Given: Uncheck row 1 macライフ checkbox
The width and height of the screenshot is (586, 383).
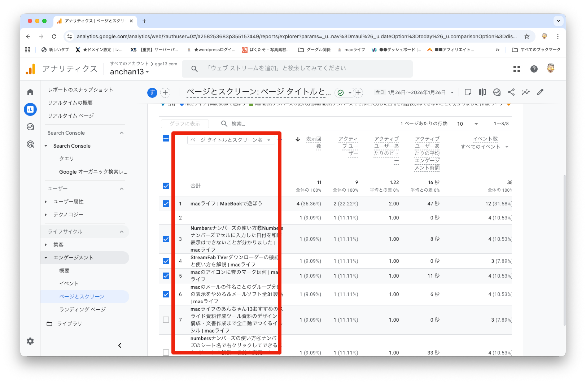Looking at the screenshot, I should coord(166,204).
